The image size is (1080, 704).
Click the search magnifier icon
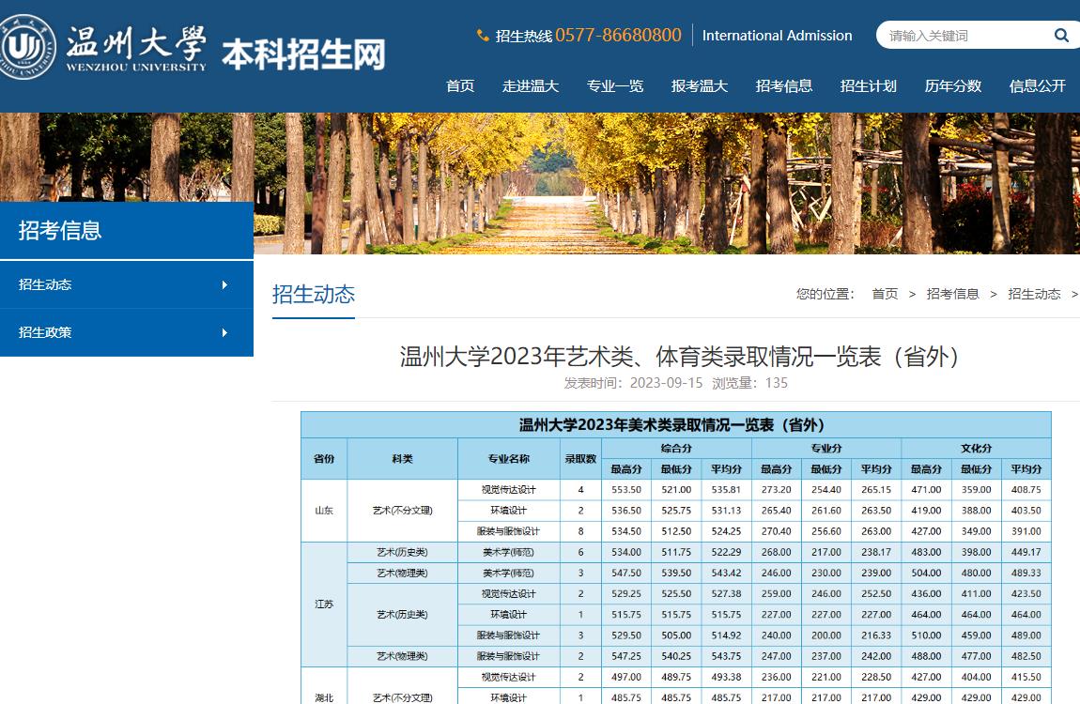point(1061,35)
